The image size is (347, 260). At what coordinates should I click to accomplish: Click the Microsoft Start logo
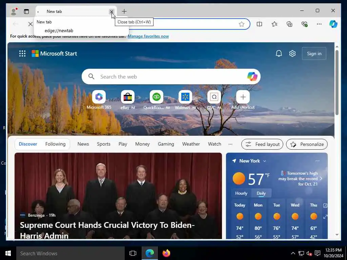click(x=55, y=53)
